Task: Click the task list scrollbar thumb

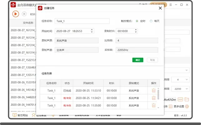Action: (x=158, y=95)
